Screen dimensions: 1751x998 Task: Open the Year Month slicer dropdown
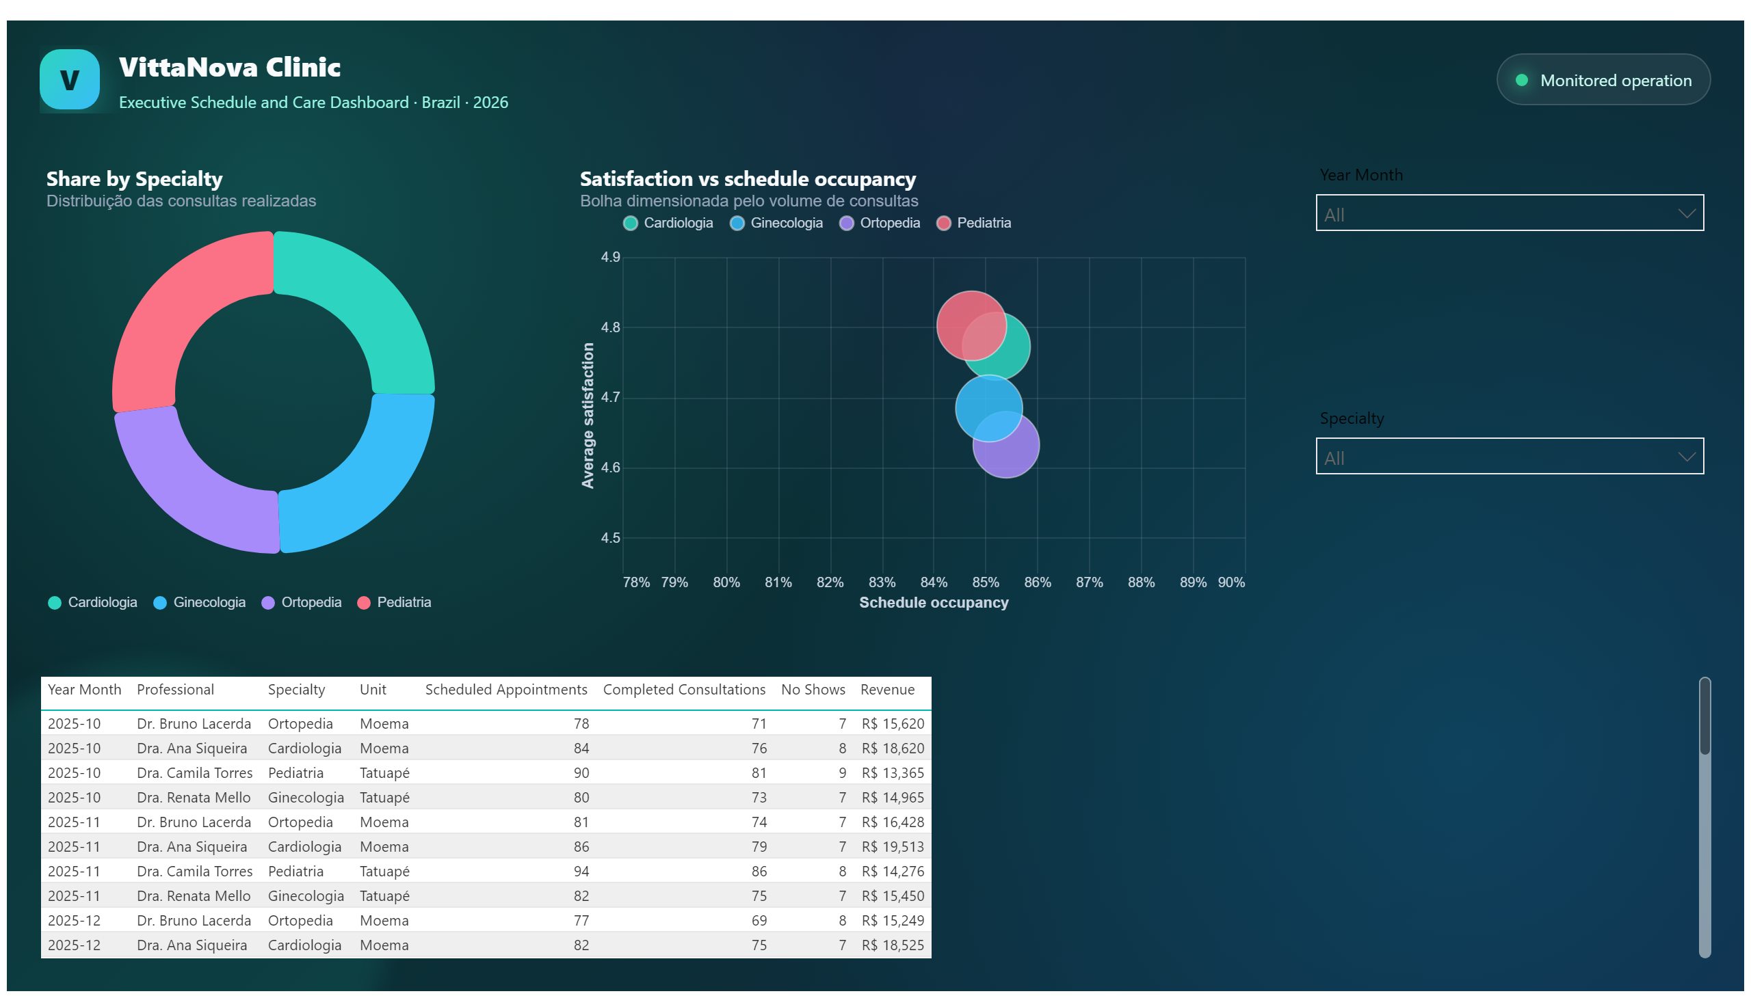1509,213
